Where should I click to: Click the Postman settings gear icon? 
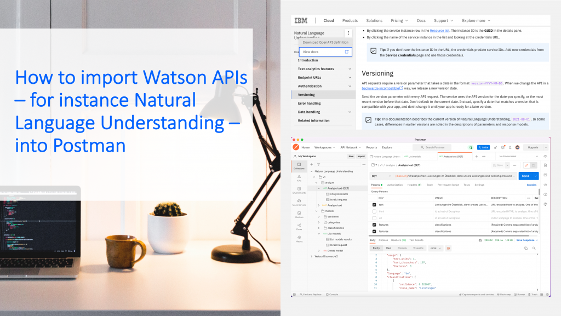click(x=503, y=147)
